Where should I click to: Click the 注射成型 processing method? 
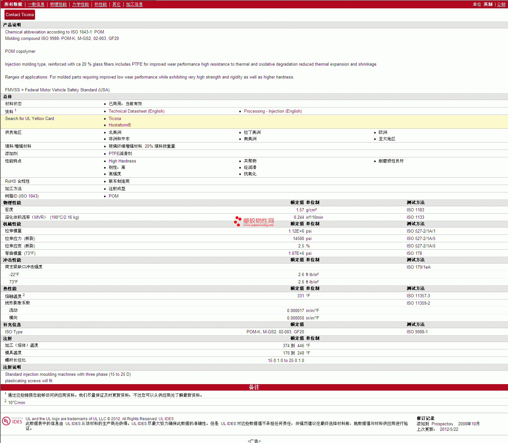(x=117, y=189)
